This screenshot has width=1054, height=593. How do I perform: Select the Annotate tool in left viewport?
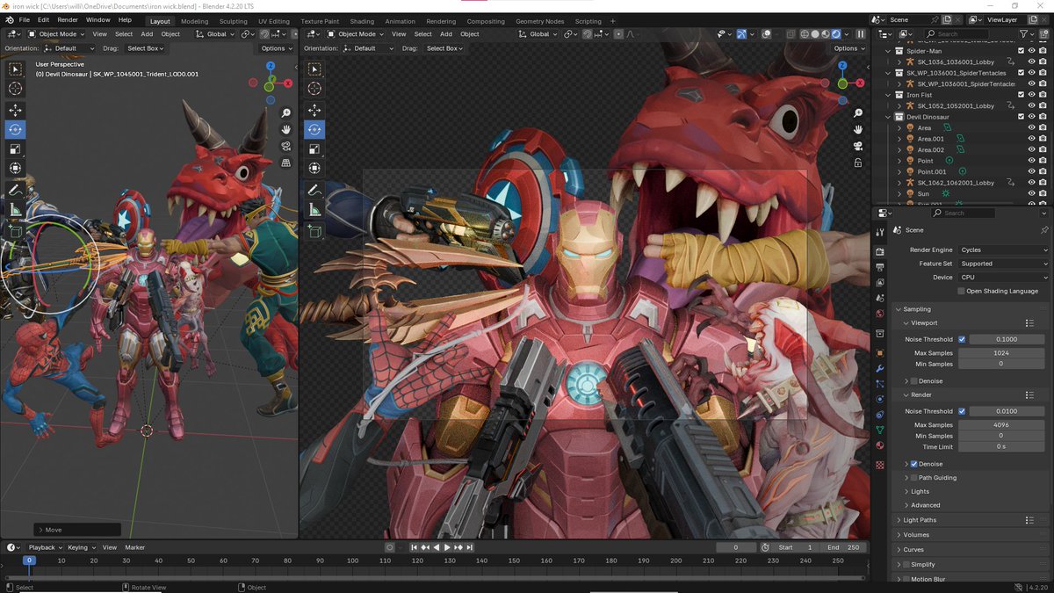15,190
